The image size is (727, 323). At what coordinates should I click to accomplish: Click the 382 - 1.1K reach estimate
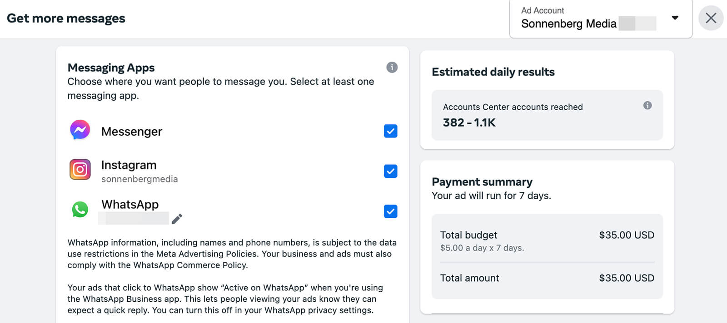[x=469, y=122]
